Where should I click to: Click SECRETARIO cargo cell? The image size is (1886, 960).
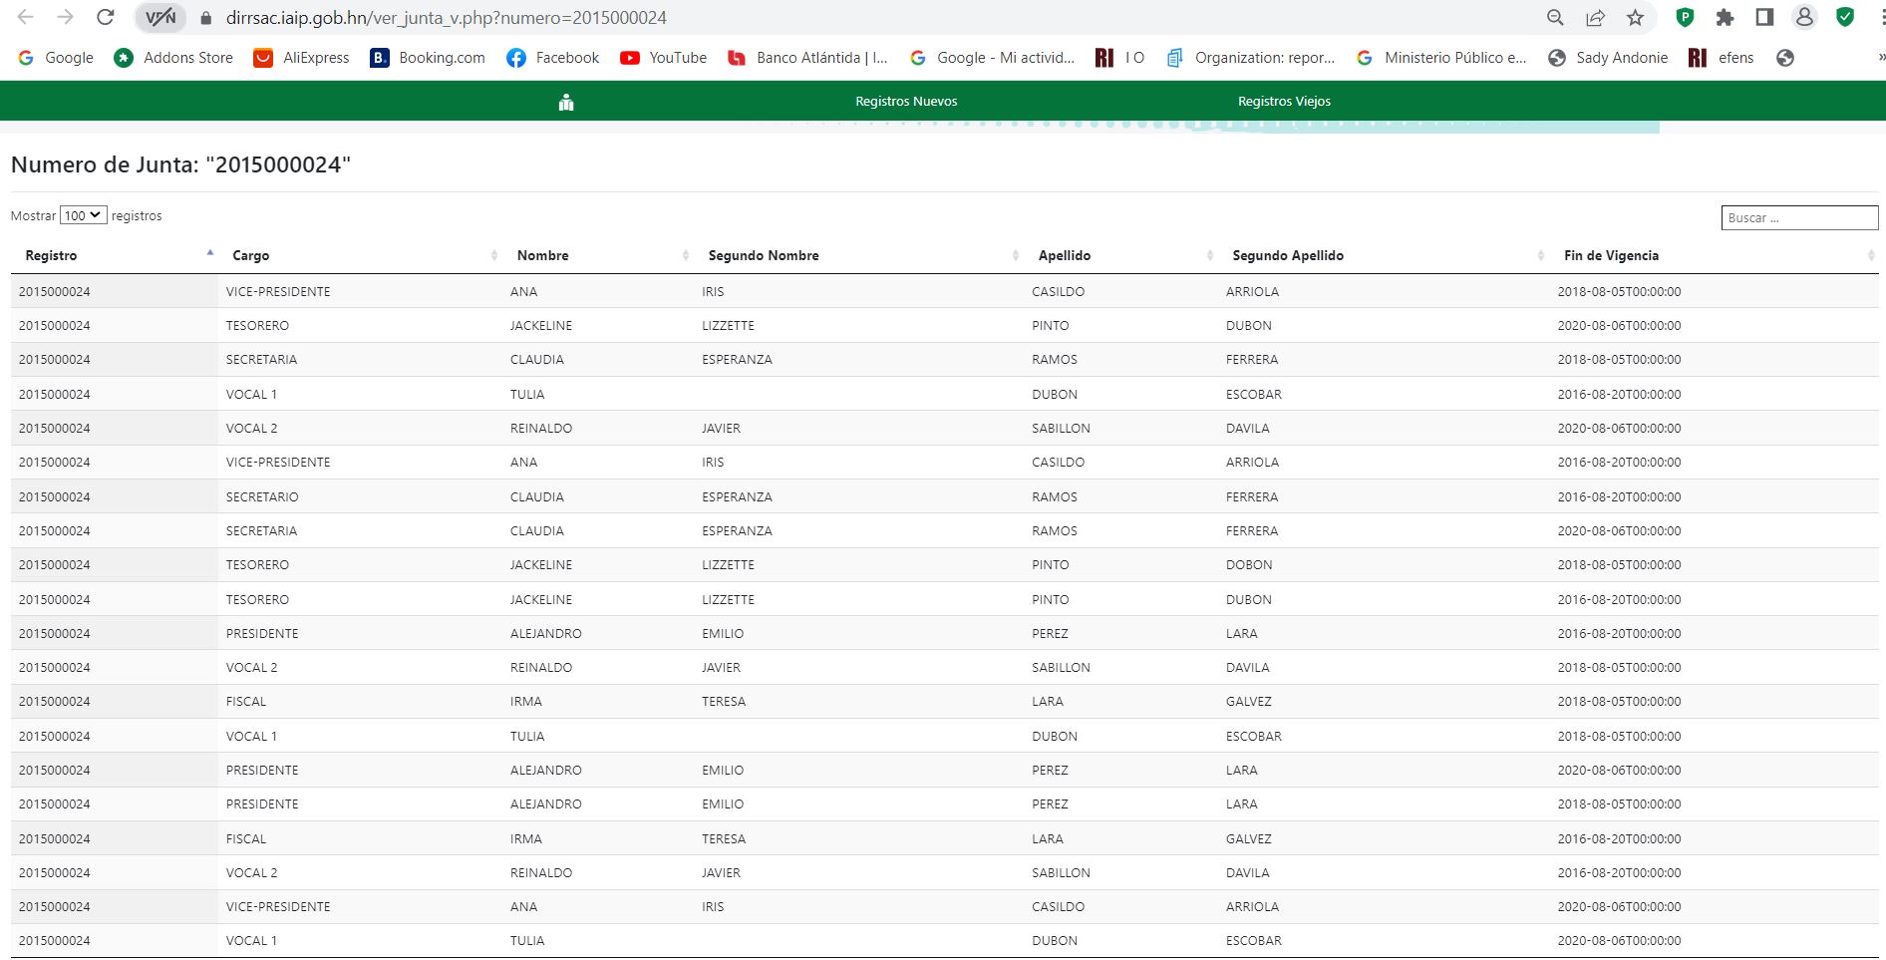262,496
